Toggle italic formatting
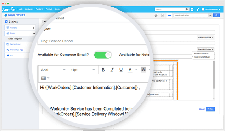 [112, 70]
